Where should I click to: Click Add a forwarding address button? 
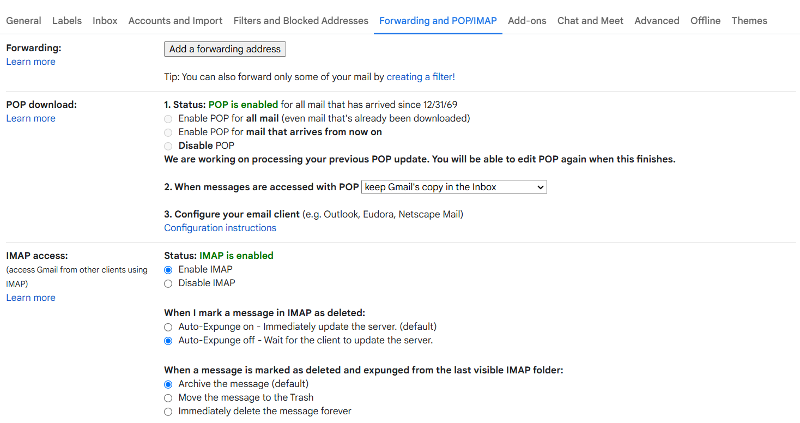225,49
